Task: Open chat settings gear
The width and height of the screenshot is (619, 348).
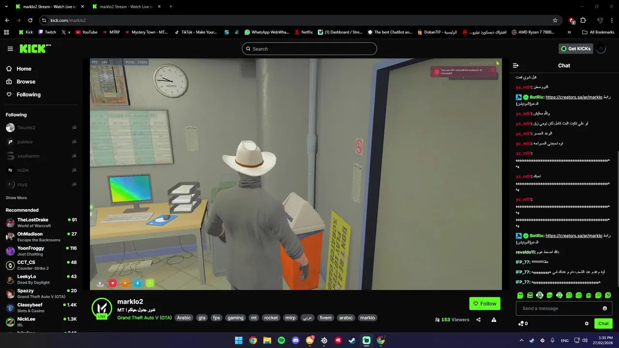Action: (x=587, y=324)
